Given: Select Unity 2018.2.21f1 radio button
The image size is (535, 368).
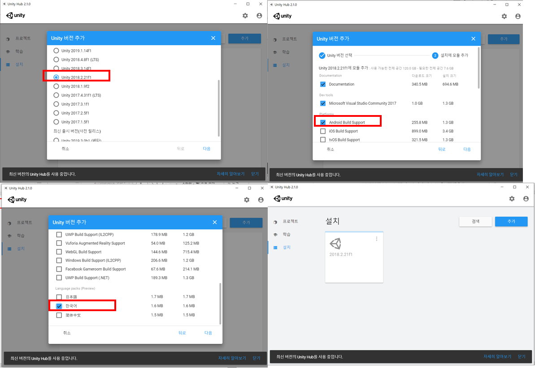Looking at the screenshot, I should [x=57, y=77].
